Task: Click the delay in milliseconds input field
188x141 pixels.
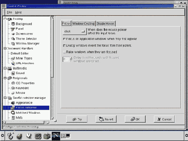Action: [x=66, y=59]
